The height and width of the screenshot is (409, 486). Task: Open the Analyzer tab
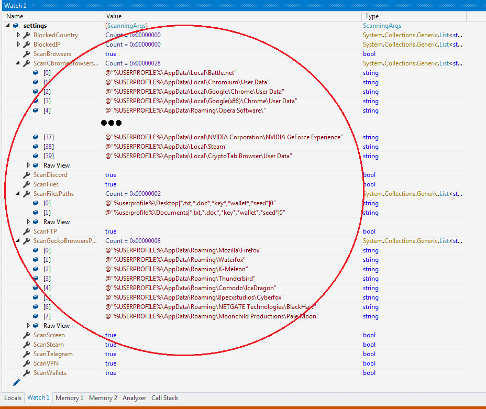[x=134, y=398]
